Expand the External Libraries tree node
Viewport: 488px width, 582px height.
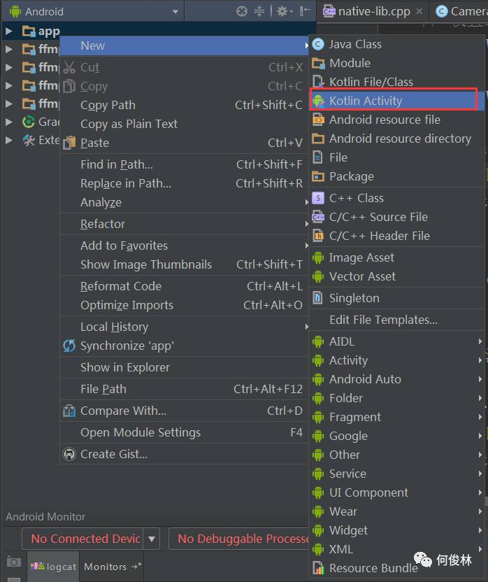pyautogui.click(x=9, y=140)
